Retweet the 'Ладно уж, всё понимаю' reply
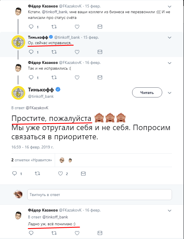Screen dimensions: 184x239 tap(54, 233)
